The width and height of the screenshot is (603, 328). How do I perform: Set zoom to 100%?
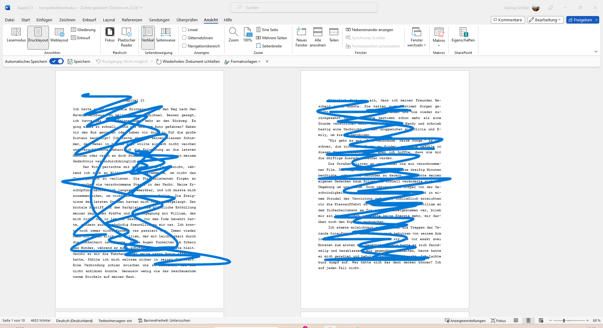point(247,35)
